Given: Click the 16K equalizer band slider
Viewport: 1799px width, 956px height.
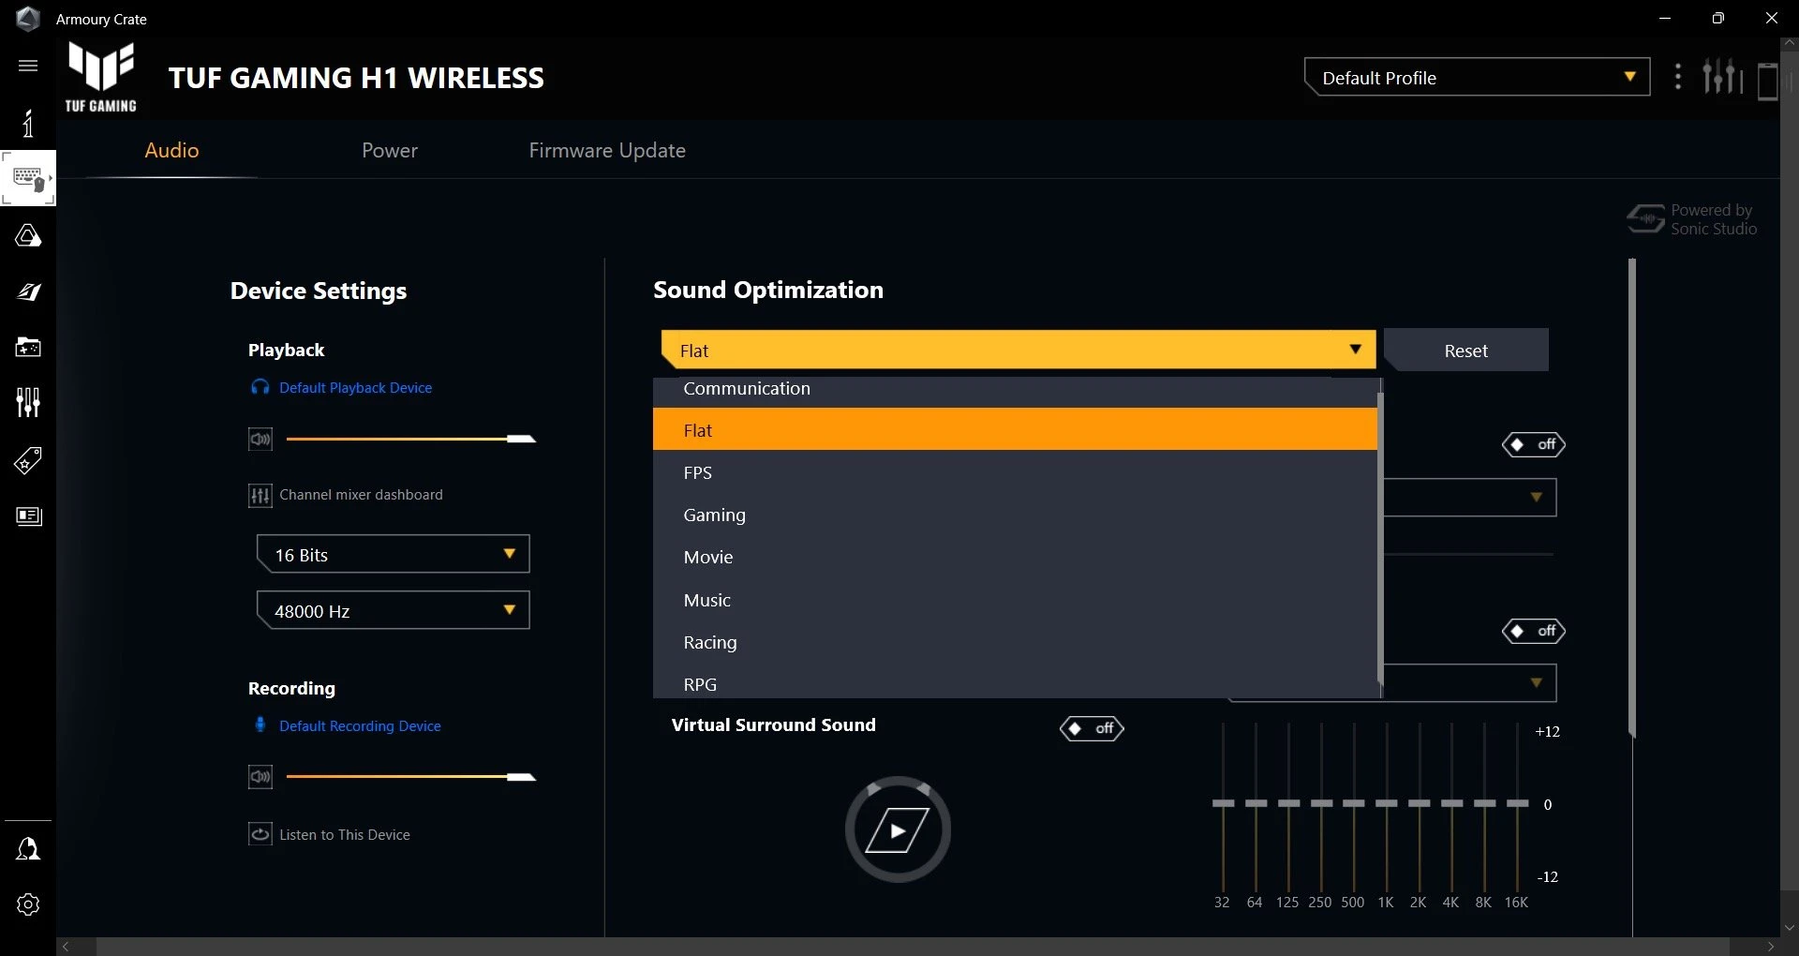Looking at the screenshot, I should 1517,806.
